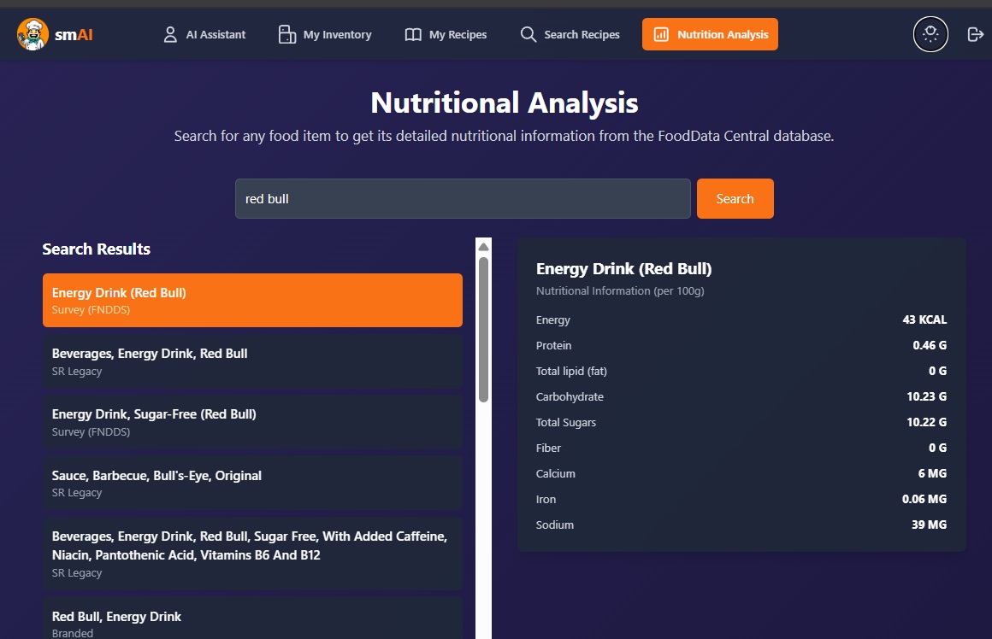Screen dimensions: 992x639
Task: Open Sauce, Barbecue, Bull's-Eye, Original result
Action: click(252, 484)
